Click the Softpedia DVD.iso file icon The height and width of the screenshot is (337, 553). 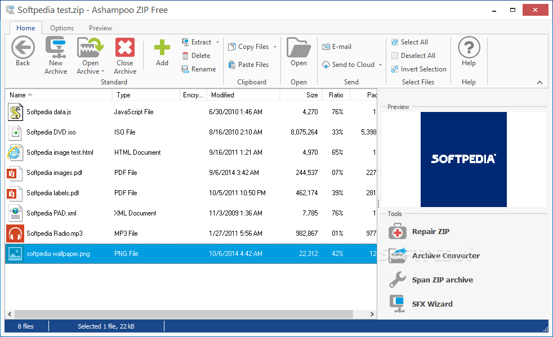pos(15,132)
